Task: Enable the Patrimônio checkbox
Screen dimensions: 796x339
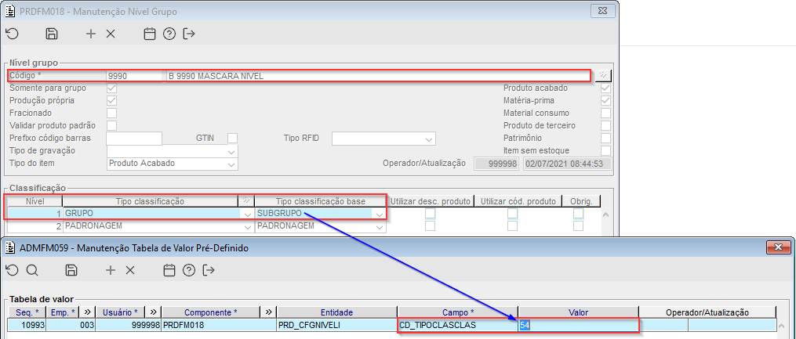Action: pos(605,138)
